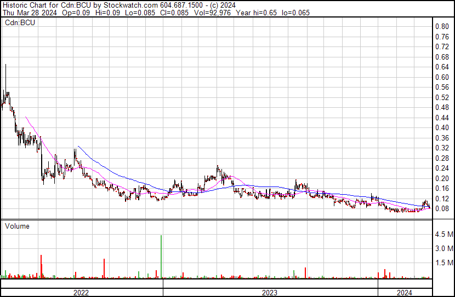The width and height of the screenshot is (455, 297).
Task: Click the 0.68 price axis label
Action: tap(442, 57)
